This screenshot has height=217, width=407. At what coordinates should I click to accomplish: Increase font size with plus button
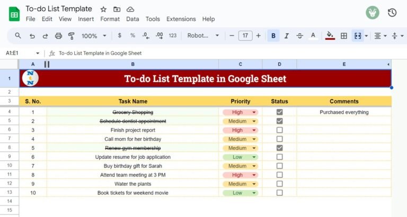(x=258, y=36)
